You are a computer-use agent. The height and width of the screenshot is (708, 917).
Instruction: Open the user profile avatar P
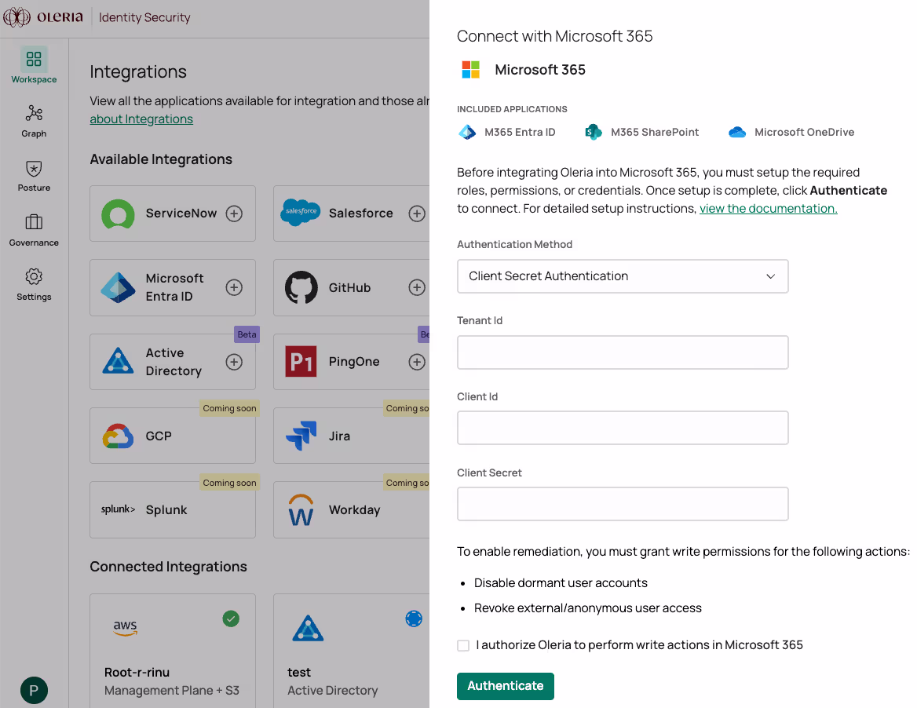coord(34,691)
